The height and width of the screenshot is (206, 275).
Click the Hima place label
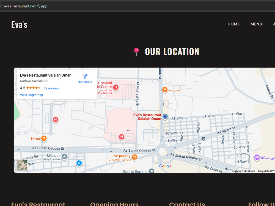point(35,139)
